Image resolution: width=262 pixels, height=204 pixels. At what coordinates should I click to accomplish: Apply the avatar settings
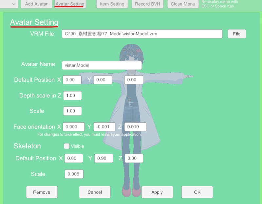157,192
